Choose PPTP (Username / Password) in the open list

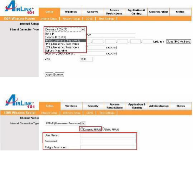61,44
